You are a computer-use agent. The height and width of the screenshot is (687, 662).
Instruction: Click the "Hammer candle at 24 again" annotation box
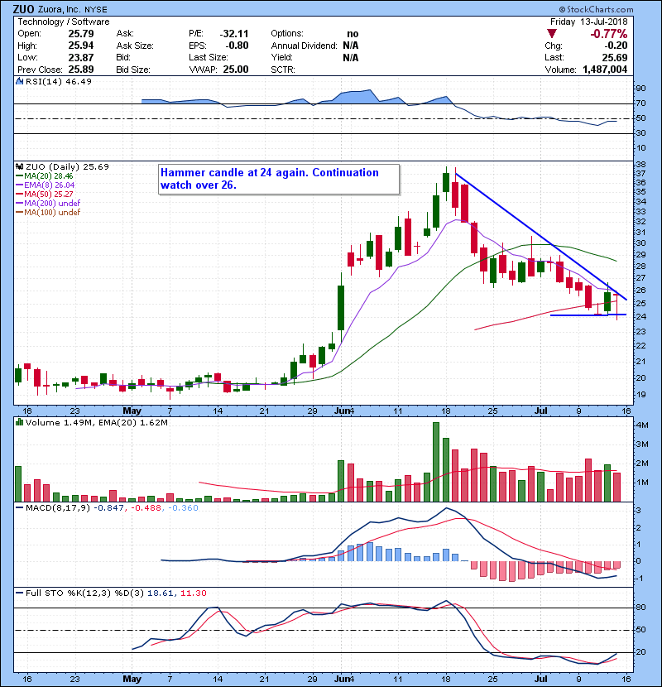[x=279, y=179]
